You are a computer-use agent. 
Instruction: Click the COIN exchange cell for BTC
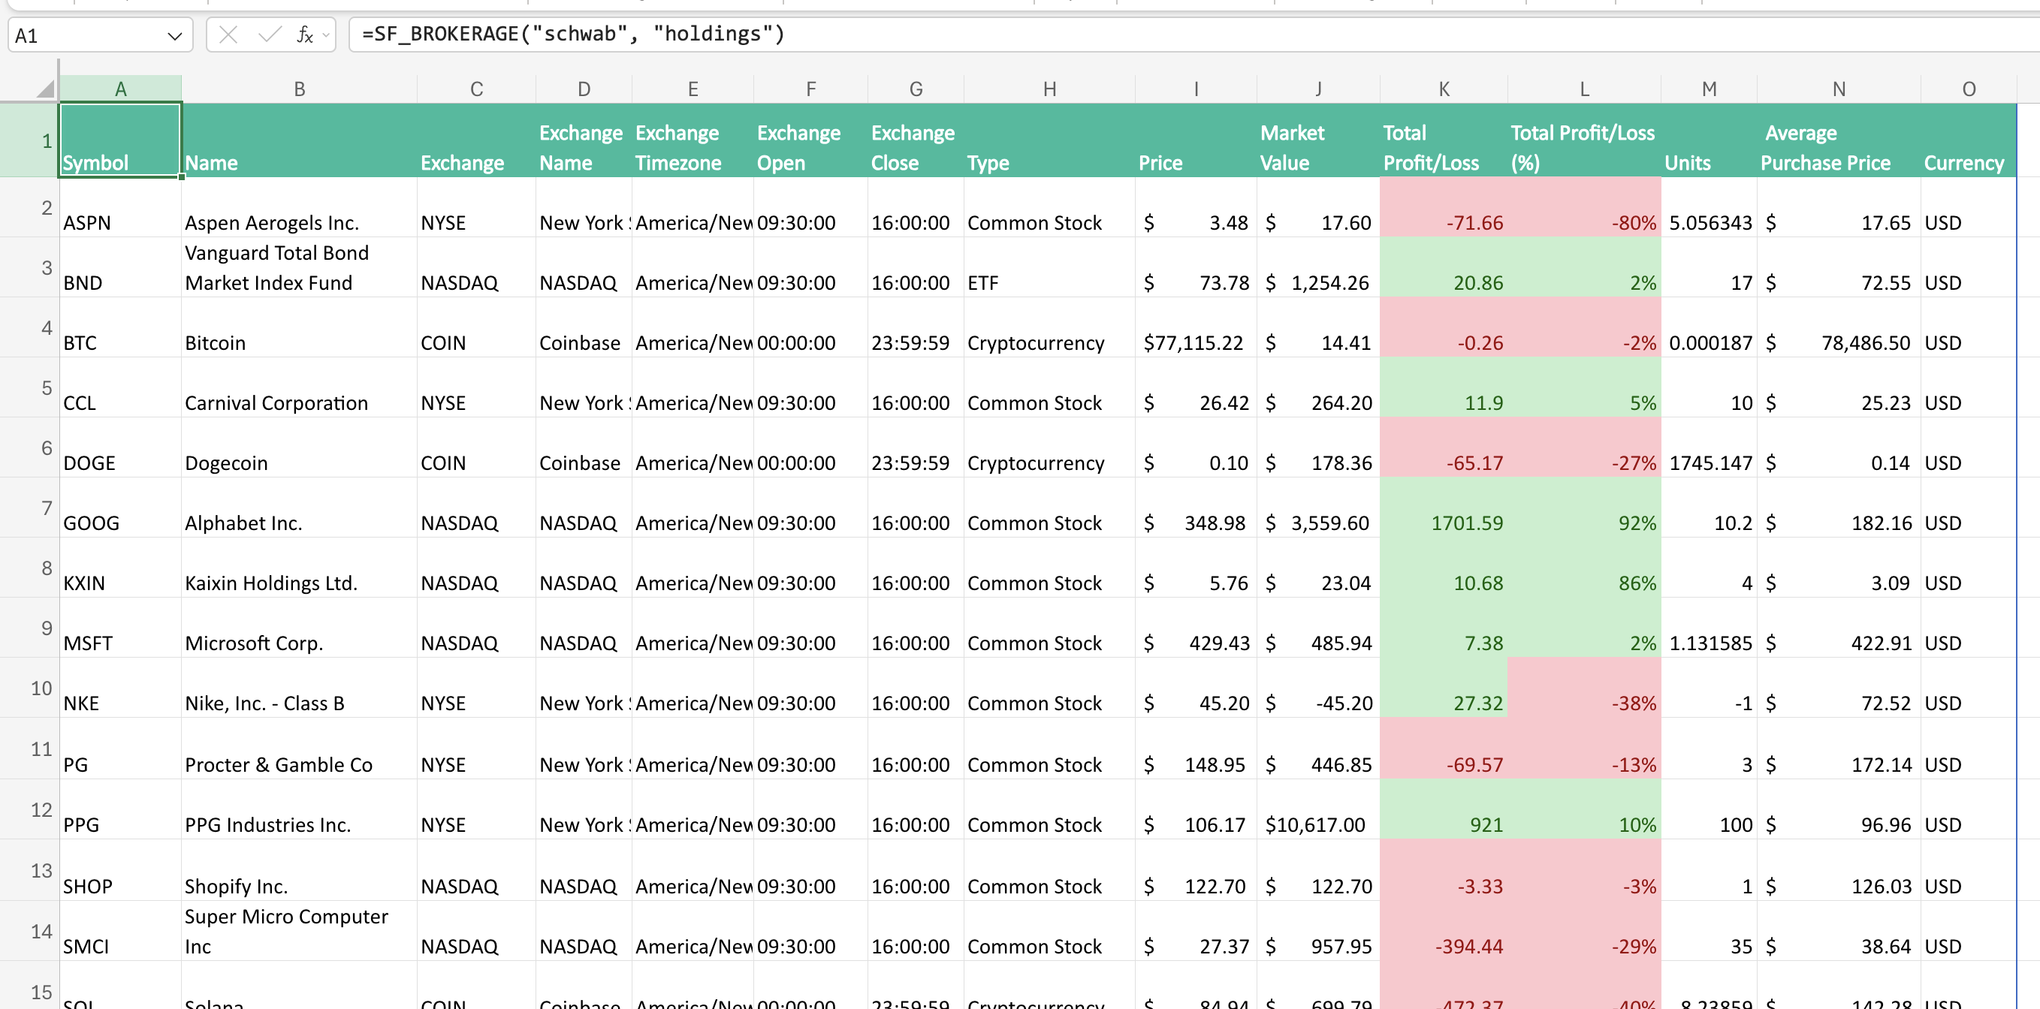coord(476,327)
